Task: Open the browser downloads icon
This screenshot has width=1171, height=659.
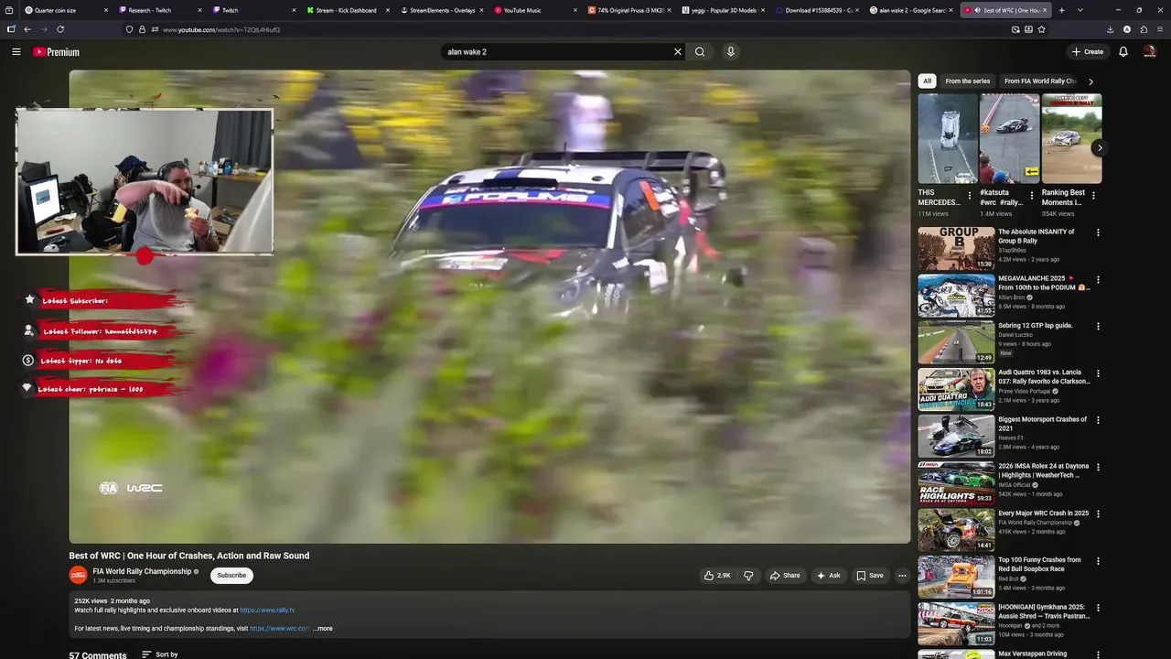Action: (x=1111, y=29)
